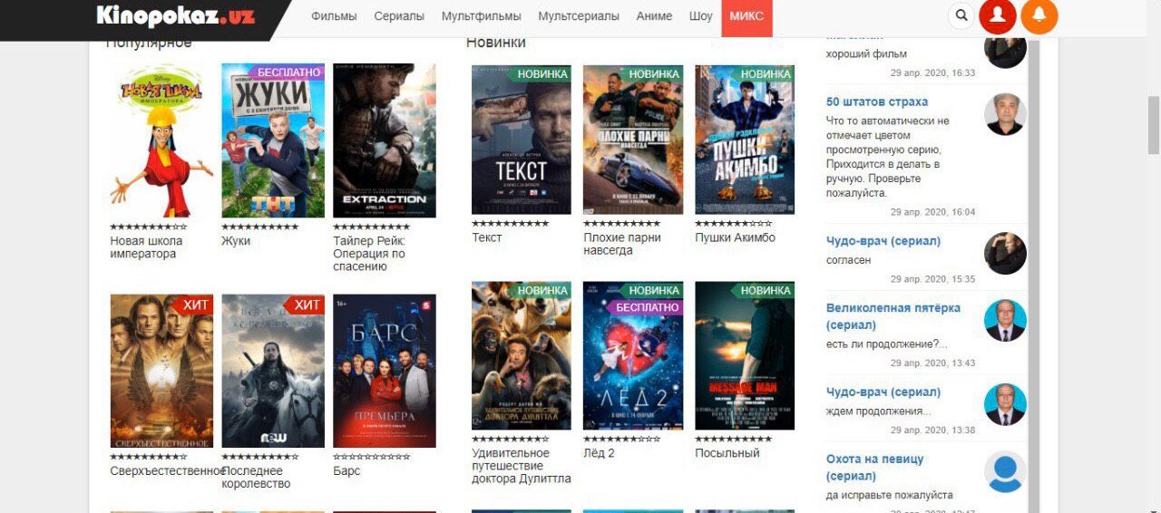Click the Текст title link

tap(487, 237)
